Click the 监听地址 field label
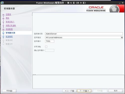 [37, 38]
